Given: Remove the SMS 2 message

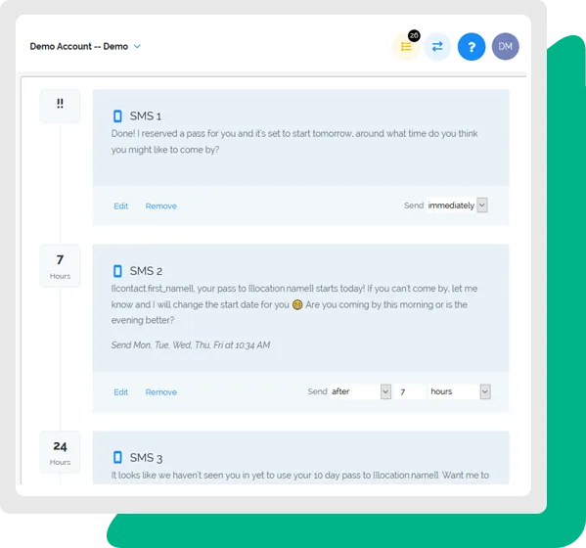Looking at the screenshot, I should pyautogui.click(x=161, y=392).
